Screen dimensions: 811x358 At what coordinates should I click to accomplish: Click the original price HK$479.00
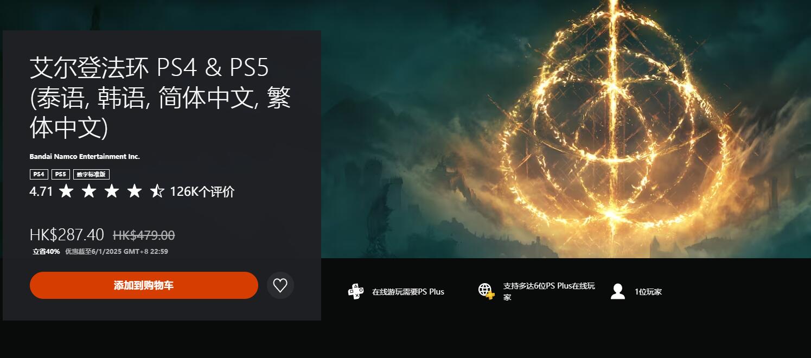tap(144, 235)
